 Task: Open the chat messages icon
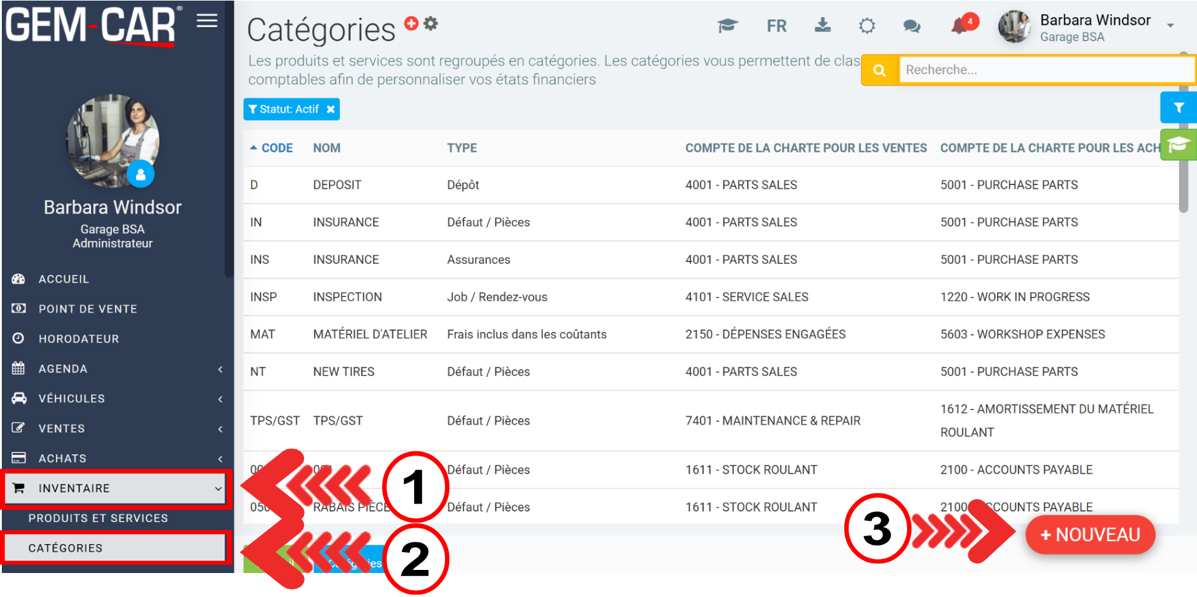911,26
